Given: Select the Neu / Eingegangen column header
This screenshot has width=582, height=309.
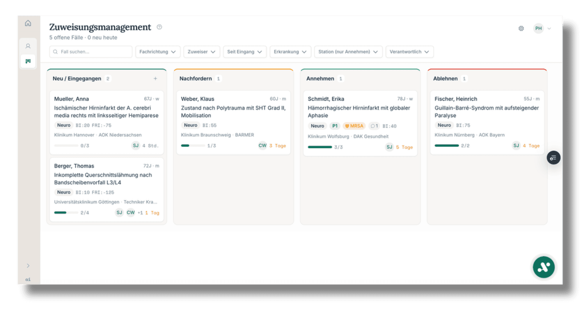Looking at the screenshot, I should [77, 78].
